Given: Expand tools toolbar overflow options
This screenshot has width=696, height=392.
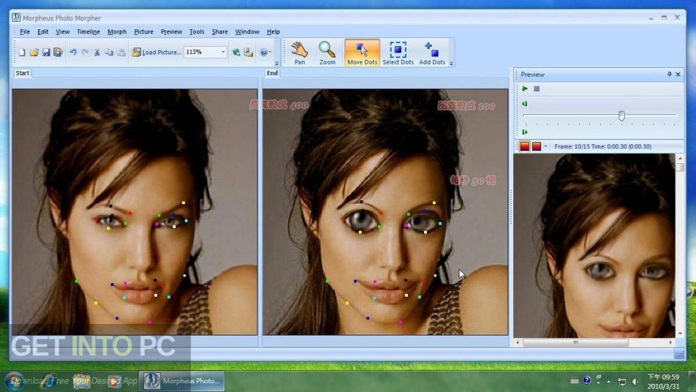Looking at the screenshot, I should coord(451,63).
